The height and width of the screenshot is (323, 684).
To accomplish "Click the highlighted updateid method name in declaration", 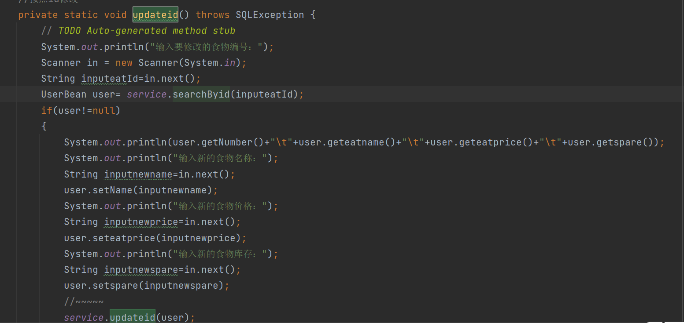I will (x=155, y=15).
